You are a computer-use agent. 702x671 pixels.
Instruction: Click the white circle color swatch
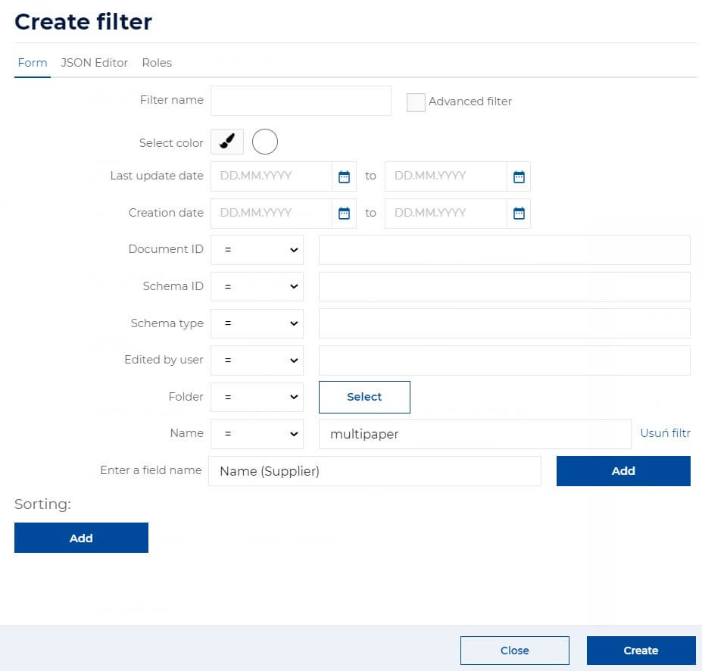tap(264, 142)
